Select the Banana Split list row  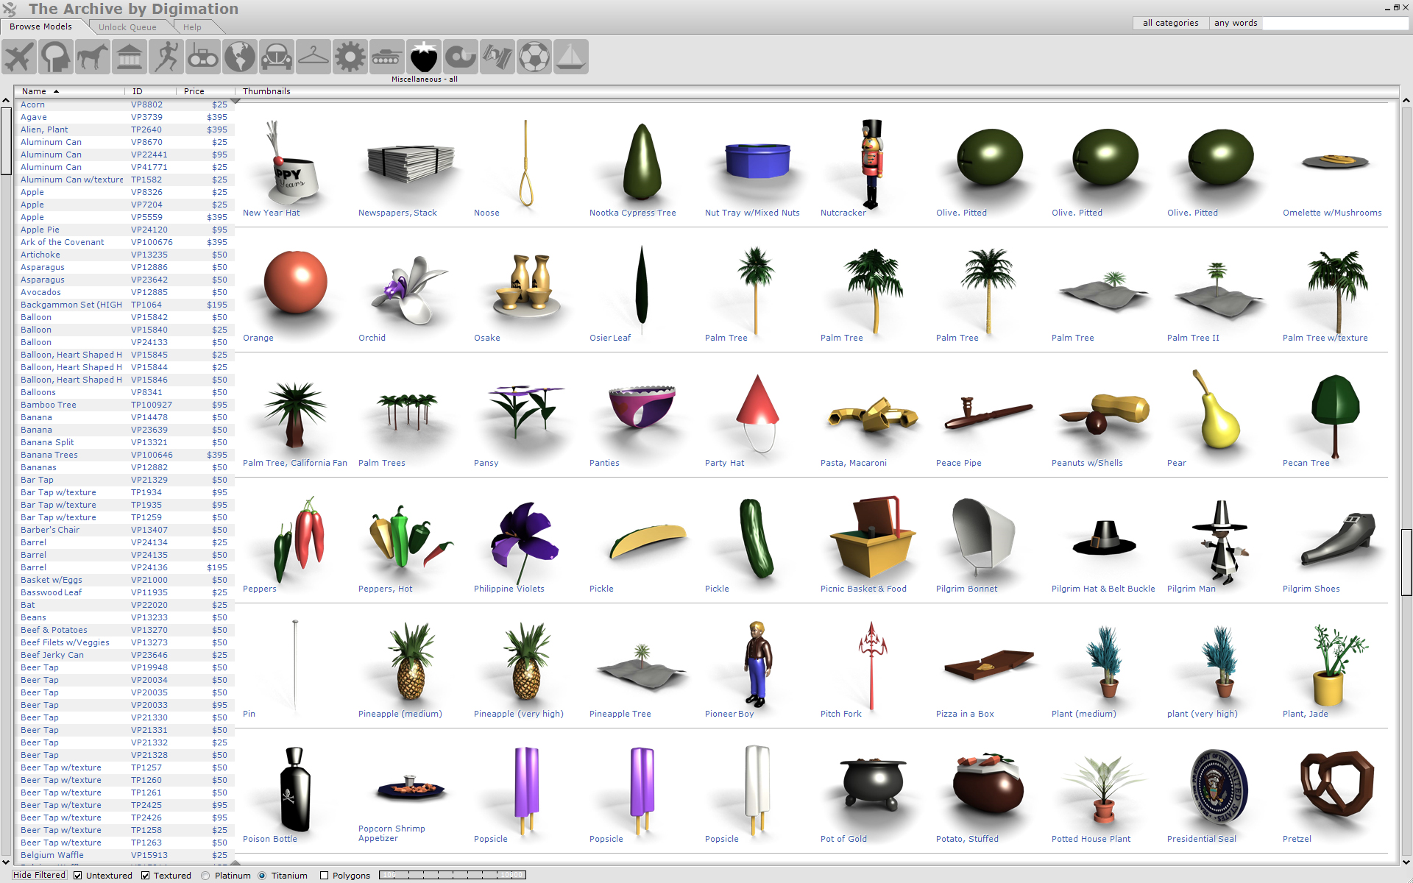point(124,442)
